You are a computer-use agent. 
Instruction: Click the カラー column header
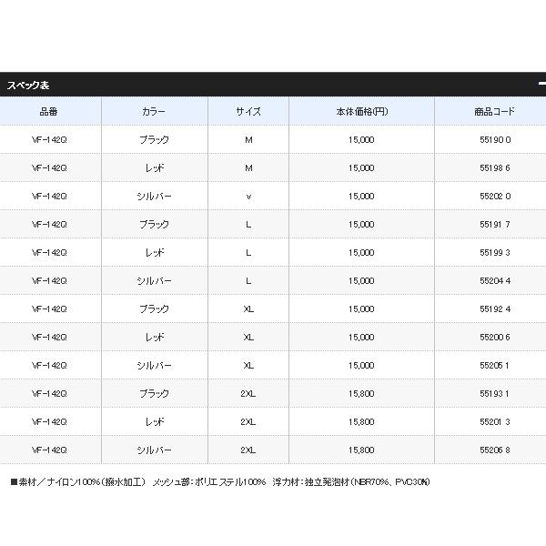[154, 112]
